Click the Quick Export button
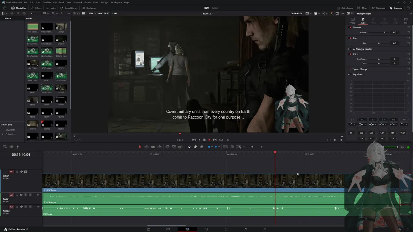The width and height of the screenshot is (413, 232). [x=345, y=8]
